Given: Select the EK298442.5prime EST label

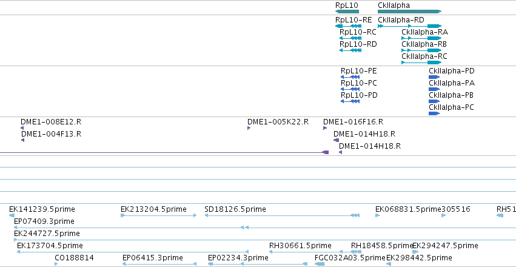Looking at the screenshot, I should 419,258.
